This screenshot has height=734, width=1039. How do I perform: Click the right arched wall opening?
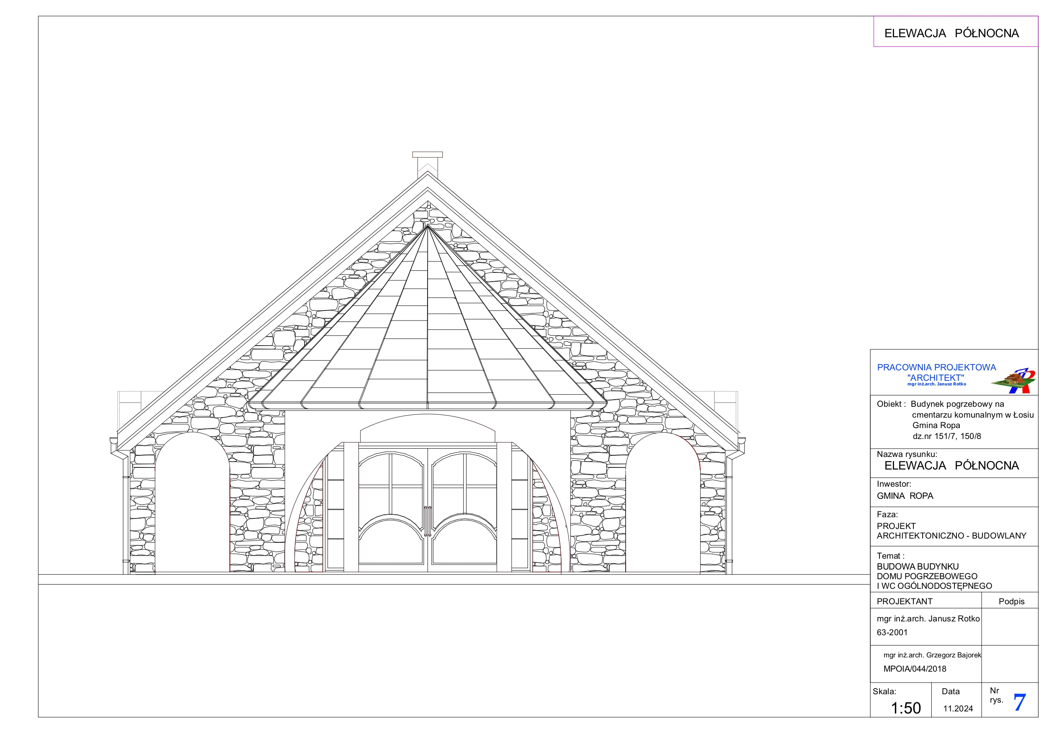pos(663,503)
